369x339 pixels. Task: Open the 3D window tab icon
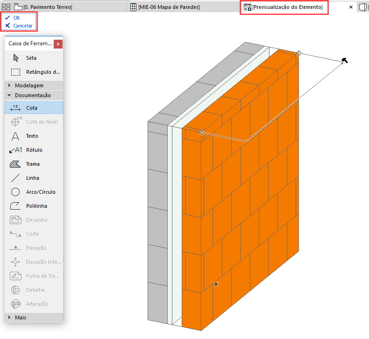click(363, 7)
